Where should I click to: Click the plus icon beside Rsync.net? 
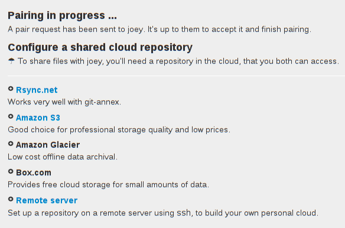pos(11,89)
